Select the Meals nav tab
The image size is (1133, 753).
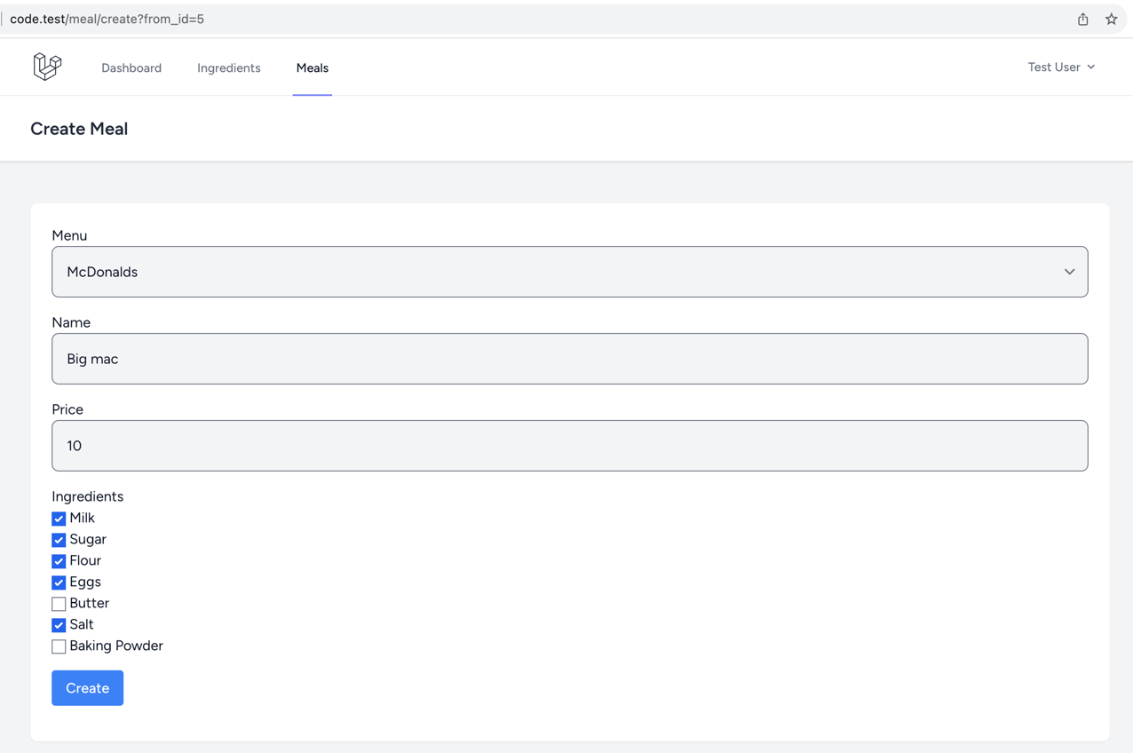click(x=313, y=68)
